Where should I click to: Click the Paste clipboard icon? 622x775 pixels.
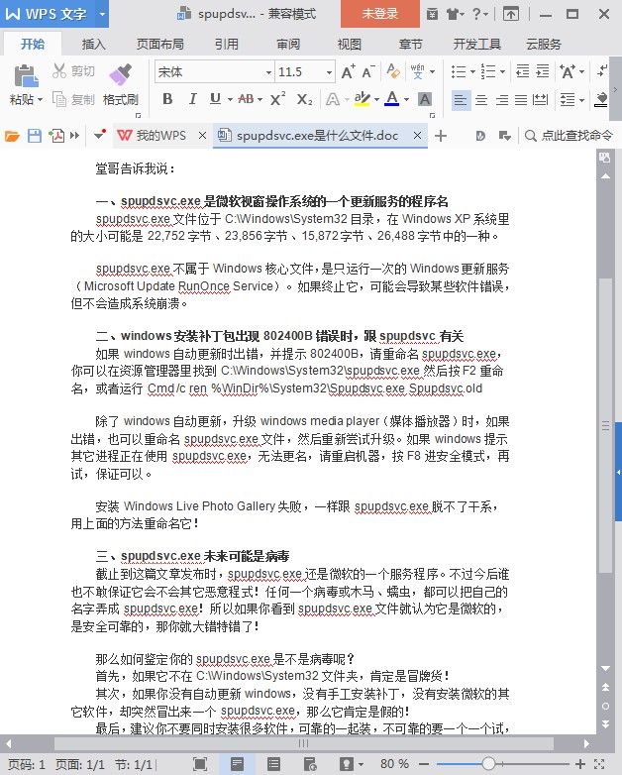26,76
